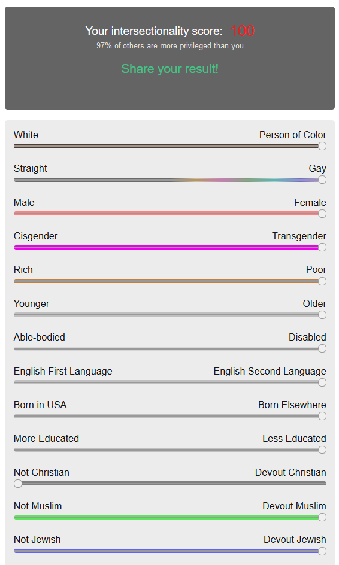The height and width of the screenshot is (565, 339).
Task: Click the Able-bodied to Disabled slider handle
Action: pyautogui.click(x=322, y=348)
